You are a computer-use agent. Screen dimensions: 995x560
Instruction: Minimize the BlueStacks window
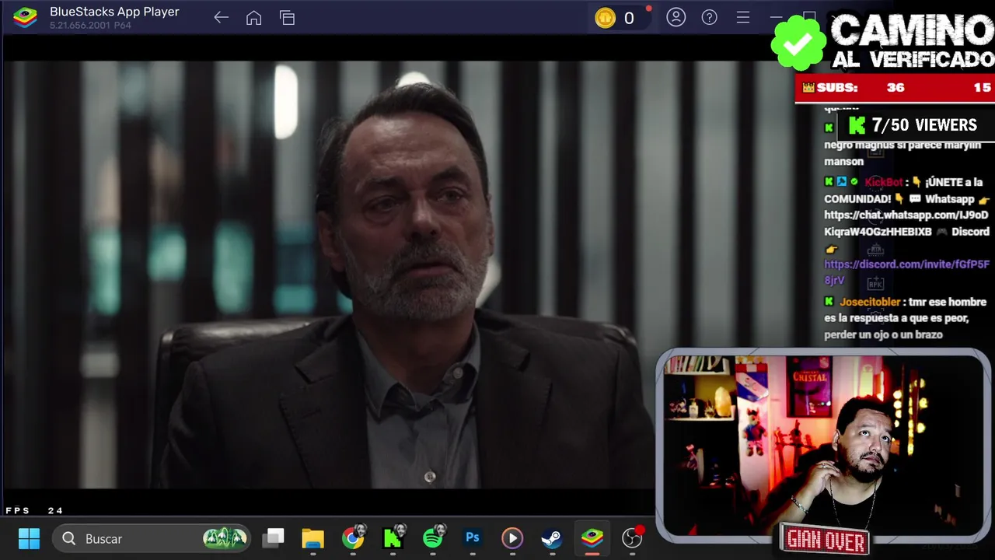(x=776, y=17)
